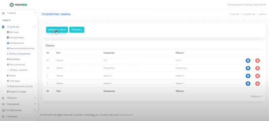Sort by Название column header
269x121 pixels.
point(109,53)
